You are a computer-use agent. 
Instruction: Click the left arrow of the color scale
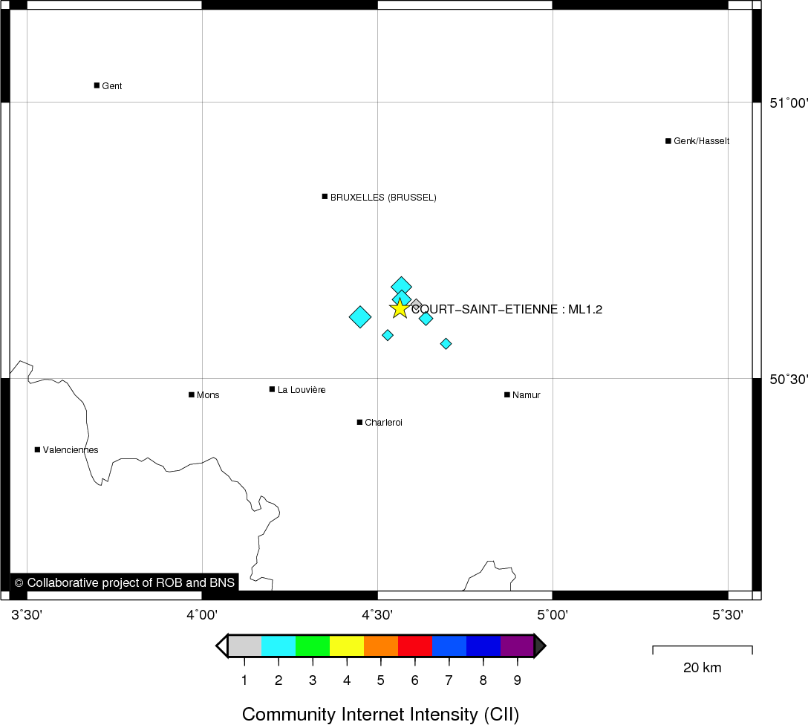[221, 646]
